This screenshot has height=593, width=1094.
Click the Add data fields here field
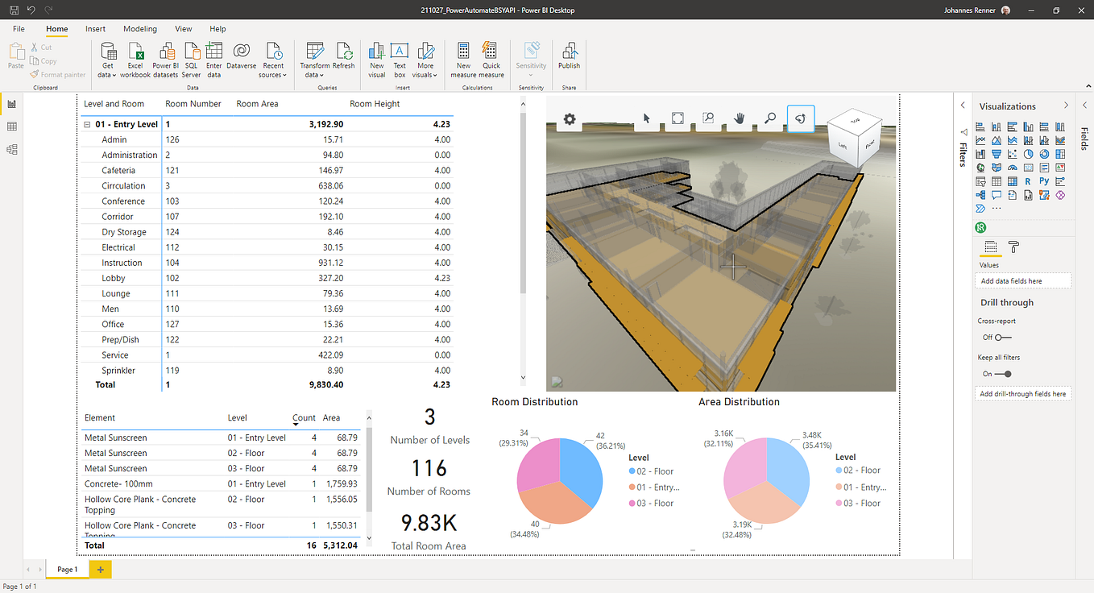(1022, 280)
